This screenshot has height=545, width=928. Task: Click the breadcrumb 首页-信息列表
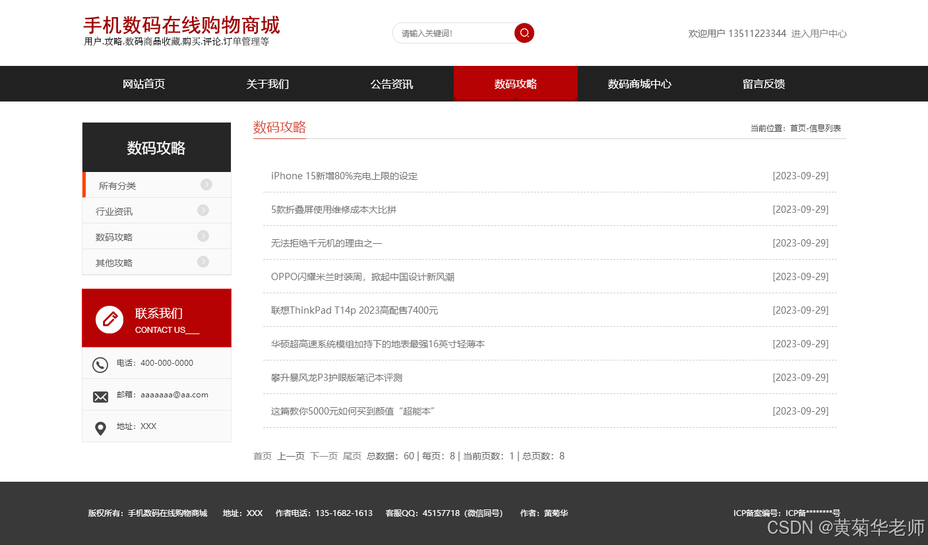[x=816, y=129]
